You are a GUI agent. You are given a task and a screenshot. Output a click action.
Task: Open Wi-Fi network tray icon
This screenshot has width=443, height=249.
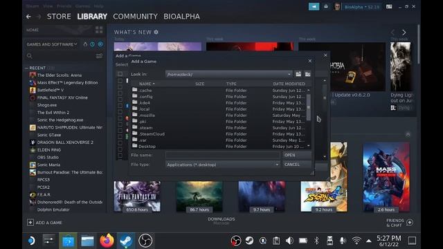(x=356, y=241)
